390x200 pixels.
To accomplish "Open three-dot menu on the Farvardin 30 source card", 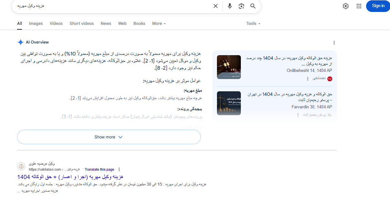I will (298, 115).
